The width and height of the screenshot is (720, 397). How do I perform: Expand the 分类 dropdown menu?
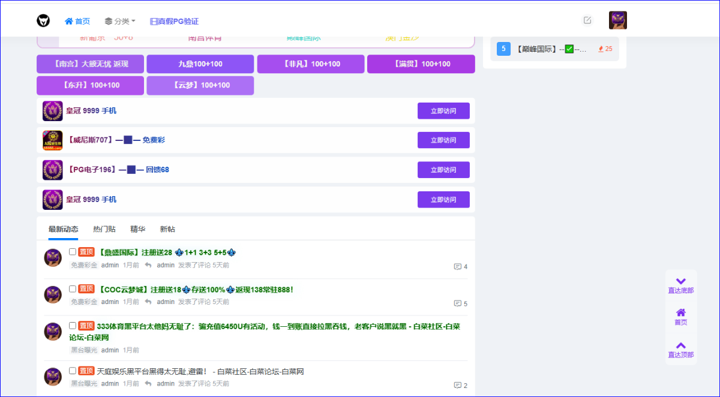120,21
